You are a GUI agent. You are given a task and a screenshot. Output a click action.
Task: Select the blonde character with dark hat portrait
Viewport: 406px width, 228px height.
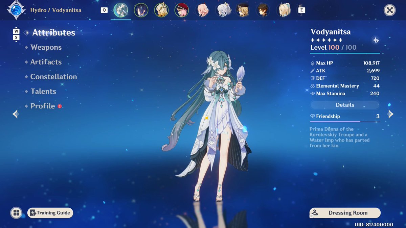click(x=243, y=10)
